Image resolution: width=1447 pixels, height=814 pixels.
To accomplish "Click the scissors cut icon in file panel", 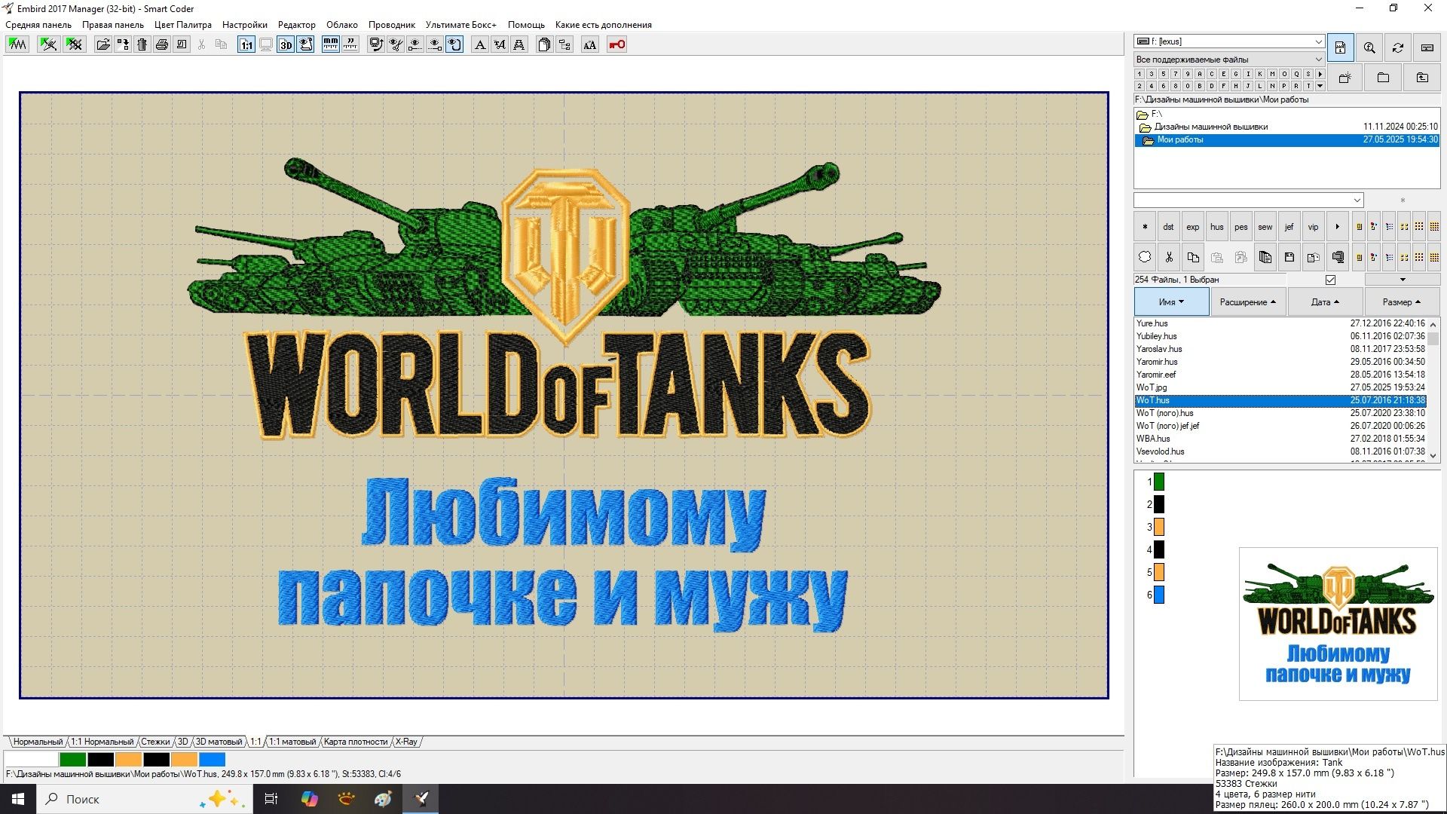I will pyautogui.click(x=1169, y=257).
